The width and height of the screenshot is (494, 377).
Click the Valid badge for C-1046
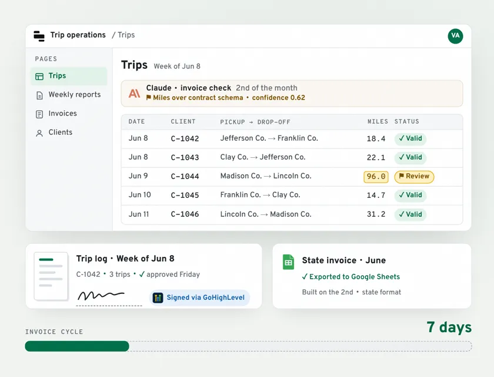[410, 214]
